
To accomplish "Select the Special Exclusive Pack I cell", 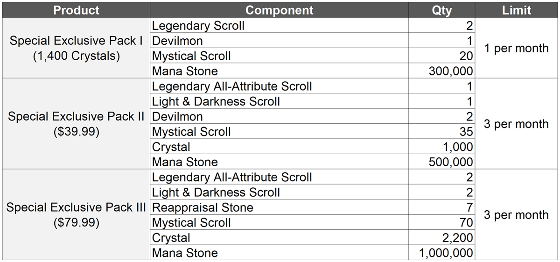I will point(76,48).
